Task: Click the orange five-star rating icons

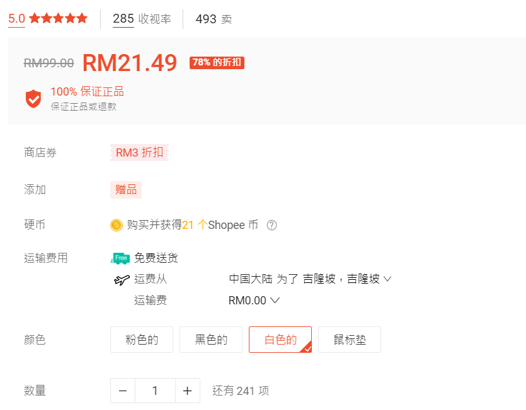Action: pos(59,18)
